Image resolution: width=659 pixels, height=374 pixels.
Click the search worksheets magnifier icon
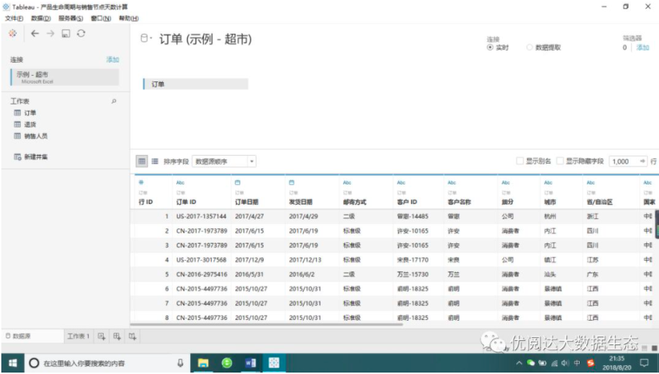click(114, 102)
